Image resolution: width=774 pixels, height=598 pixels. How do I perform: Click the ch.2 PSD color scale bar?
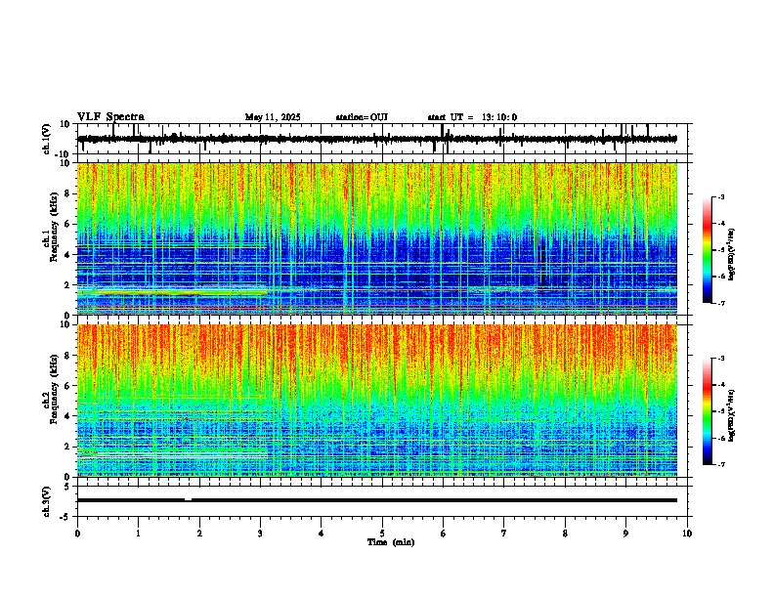(x=707, y=411)
